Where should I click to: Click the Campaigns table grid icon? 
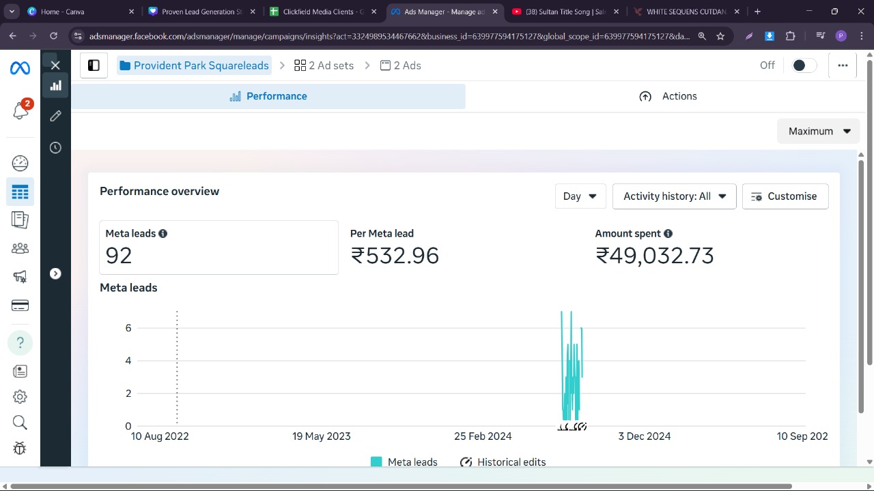[x=20, y=192]
